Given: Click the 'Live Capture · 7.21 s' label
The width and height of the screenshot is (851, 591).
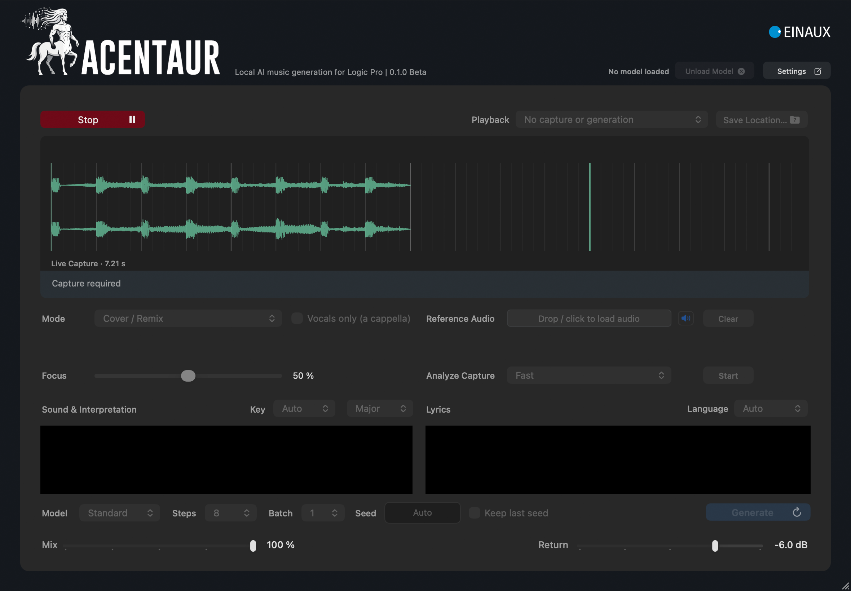Looking at the screenshot, I should pyautogui.click(x=88, y=264).
